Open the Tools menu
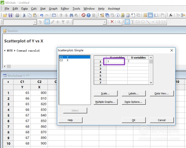 coord(76,9)
